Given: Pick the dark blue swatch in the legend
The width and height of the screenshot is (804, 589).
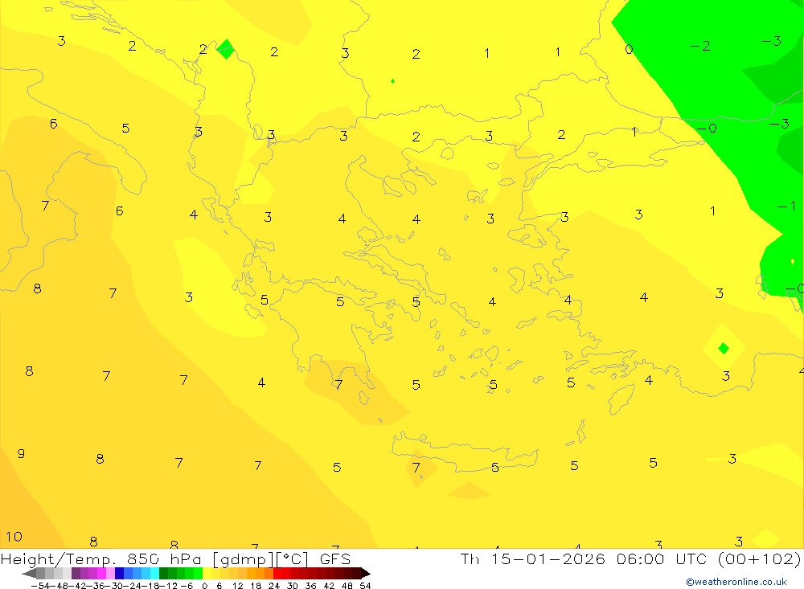Looking at the screenshot, I should 119,573.
